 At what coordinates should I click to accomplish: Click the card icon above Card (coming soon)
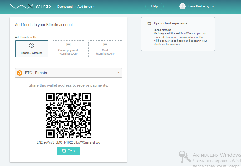tap(105, 45)
